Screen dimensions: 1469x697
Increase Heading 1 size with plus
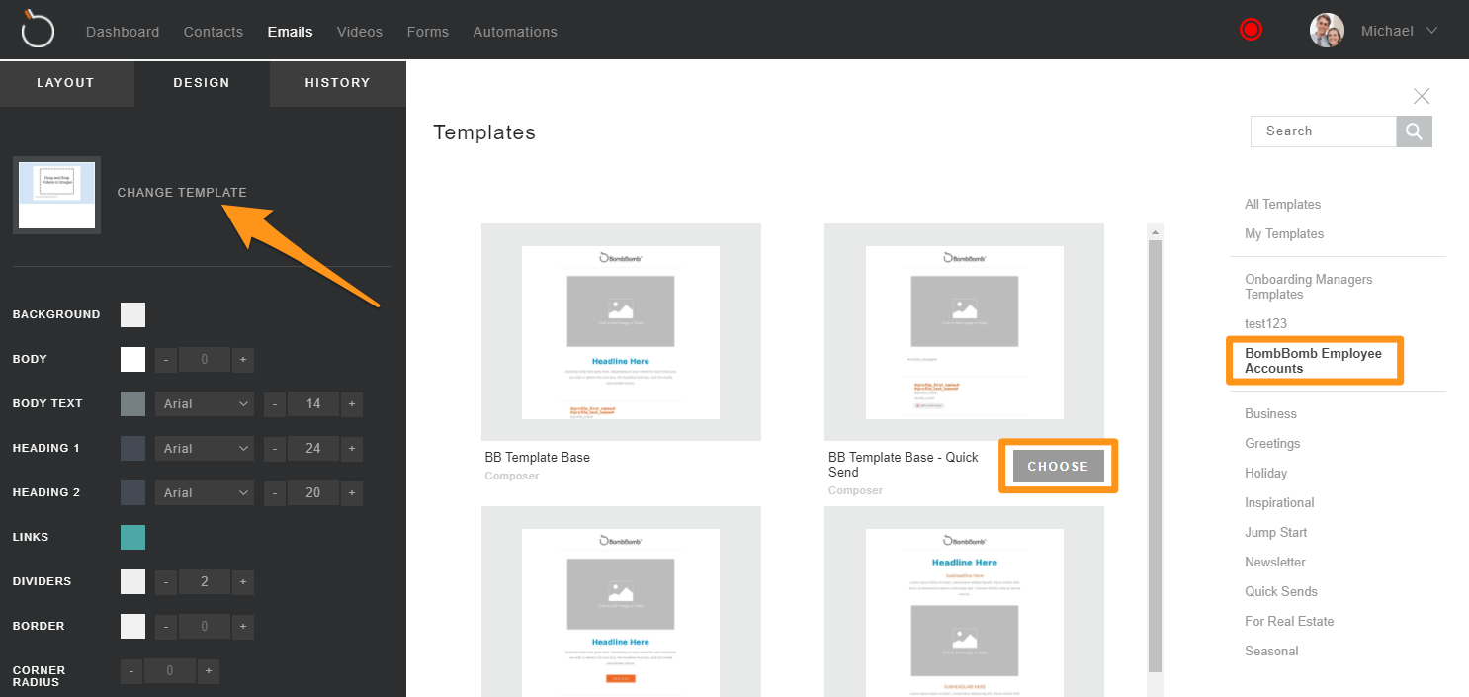click(352, 449)
